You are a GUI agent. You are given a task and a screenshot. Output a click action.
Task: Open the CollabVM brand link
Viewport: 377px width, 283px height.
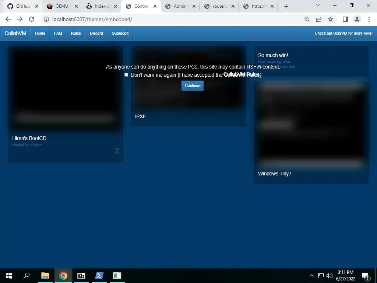point(15,33)
